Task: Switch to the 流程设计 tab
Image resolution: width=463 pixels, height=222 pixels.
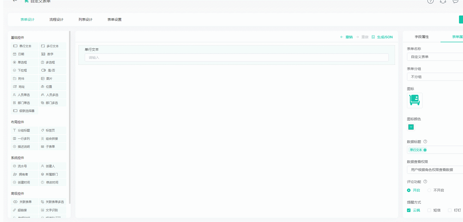Action: coord(56,19)
